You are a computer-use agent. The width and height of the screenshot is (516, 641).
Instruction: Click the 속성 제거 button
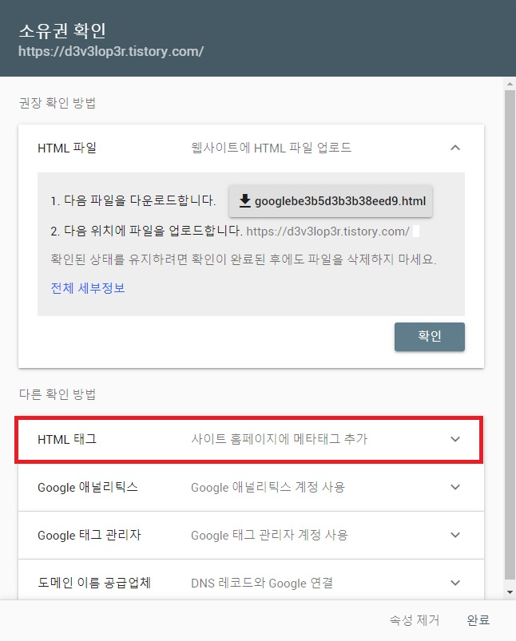point(414,619)
